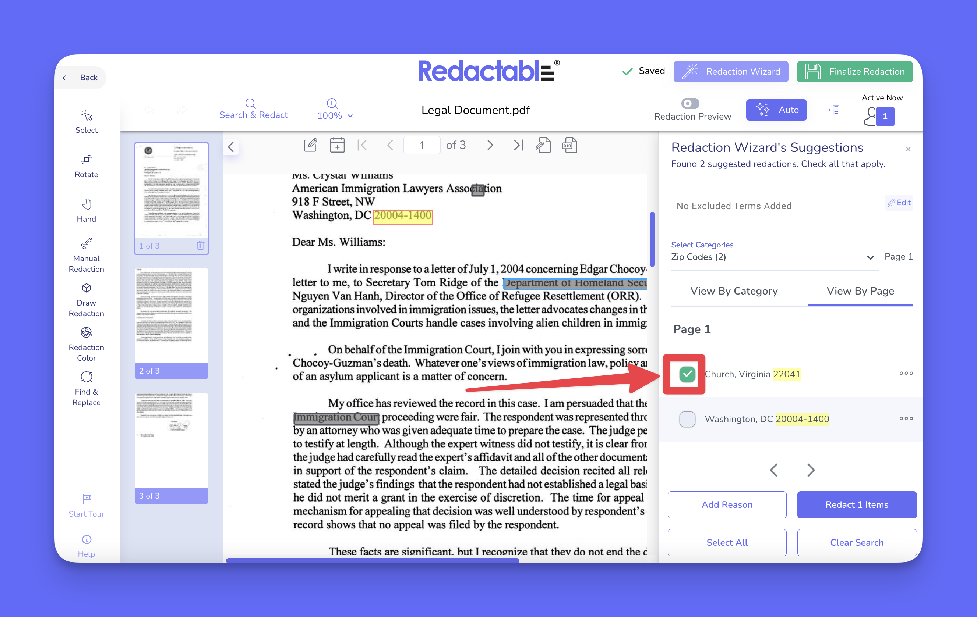Viewport: 977px width, 617px height.
Task: Check the Washington, DC 20004-1400 suggestion
Action: point(687,419)
